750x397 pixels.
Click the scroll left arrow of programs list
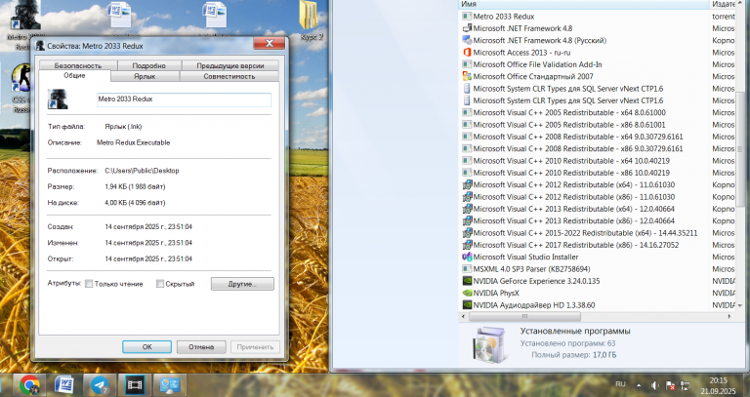[464, 316]
